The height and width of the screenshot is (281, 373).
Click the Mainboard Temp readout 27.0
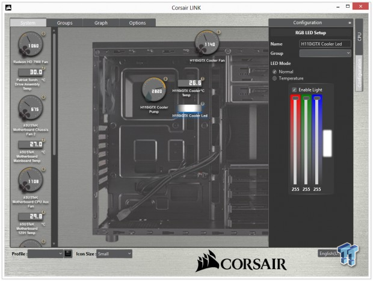coord(31,144)
